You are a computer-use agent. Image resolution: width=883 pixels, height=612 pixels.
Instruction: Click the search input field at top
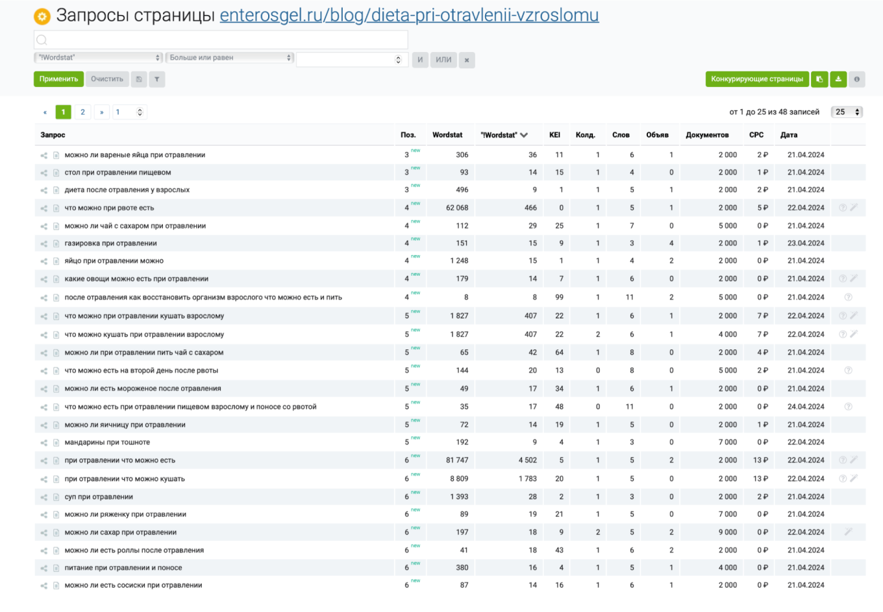pos(221,40)
